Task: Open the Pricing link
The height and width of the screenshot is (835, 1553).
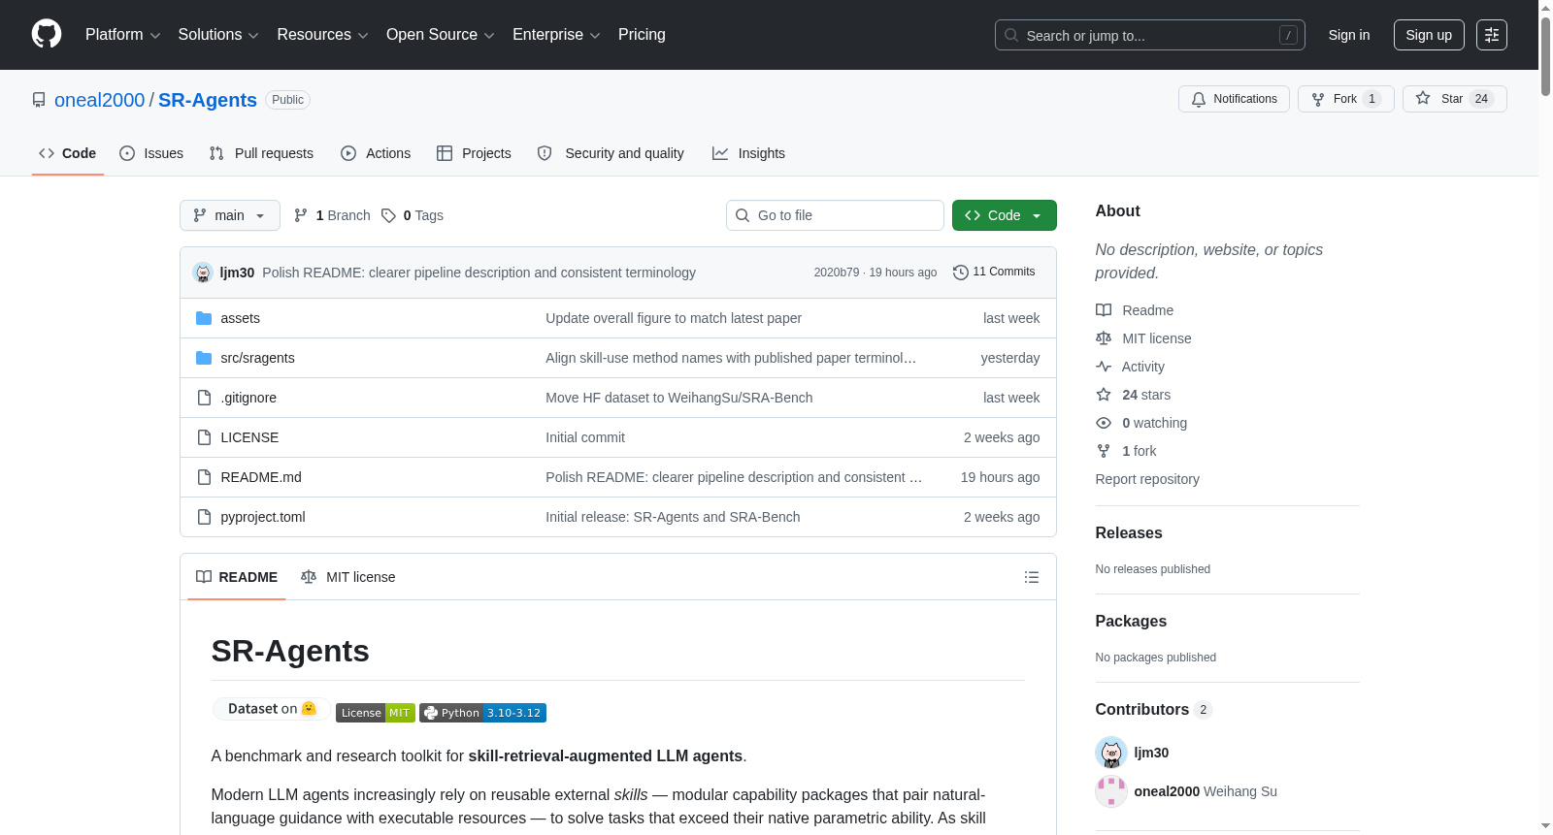Action: (642, 35)
